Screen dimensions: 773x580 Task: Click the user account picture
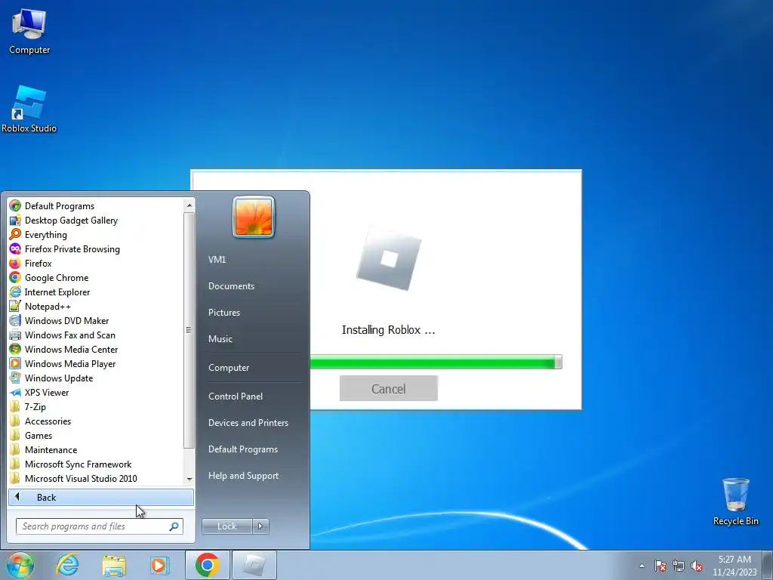254,217
